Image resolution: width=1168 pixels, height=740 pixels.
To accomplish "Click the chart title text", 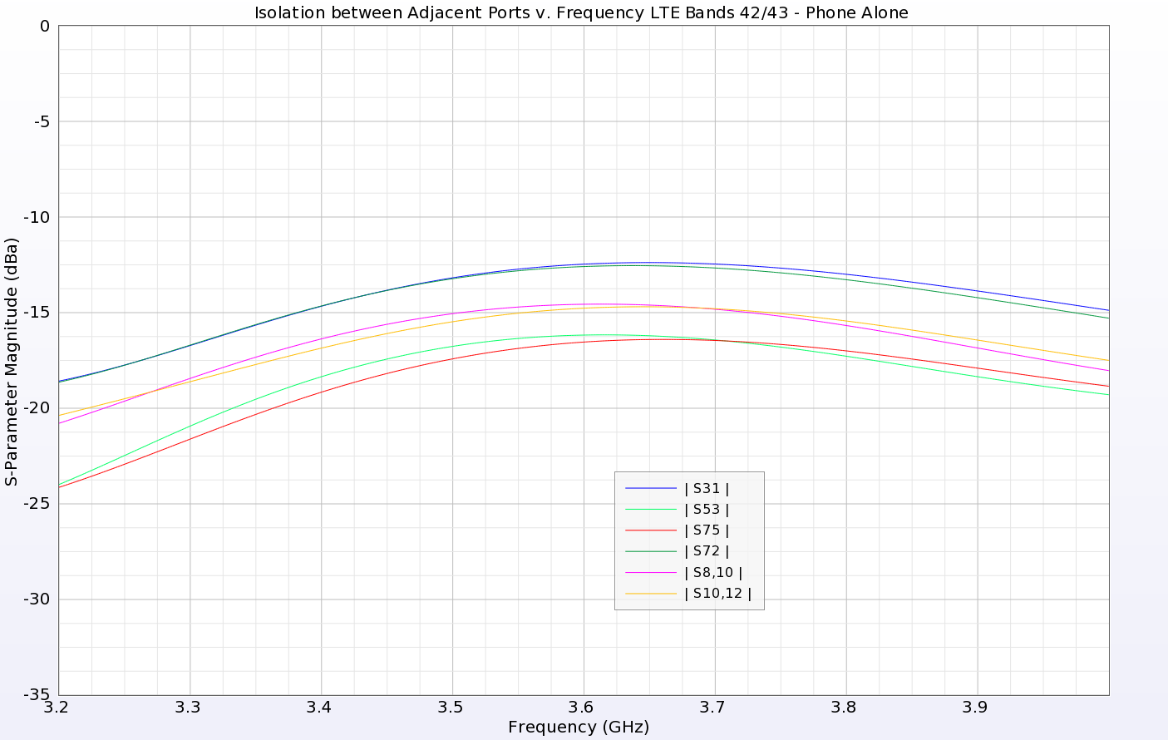I will pos(582,12).
